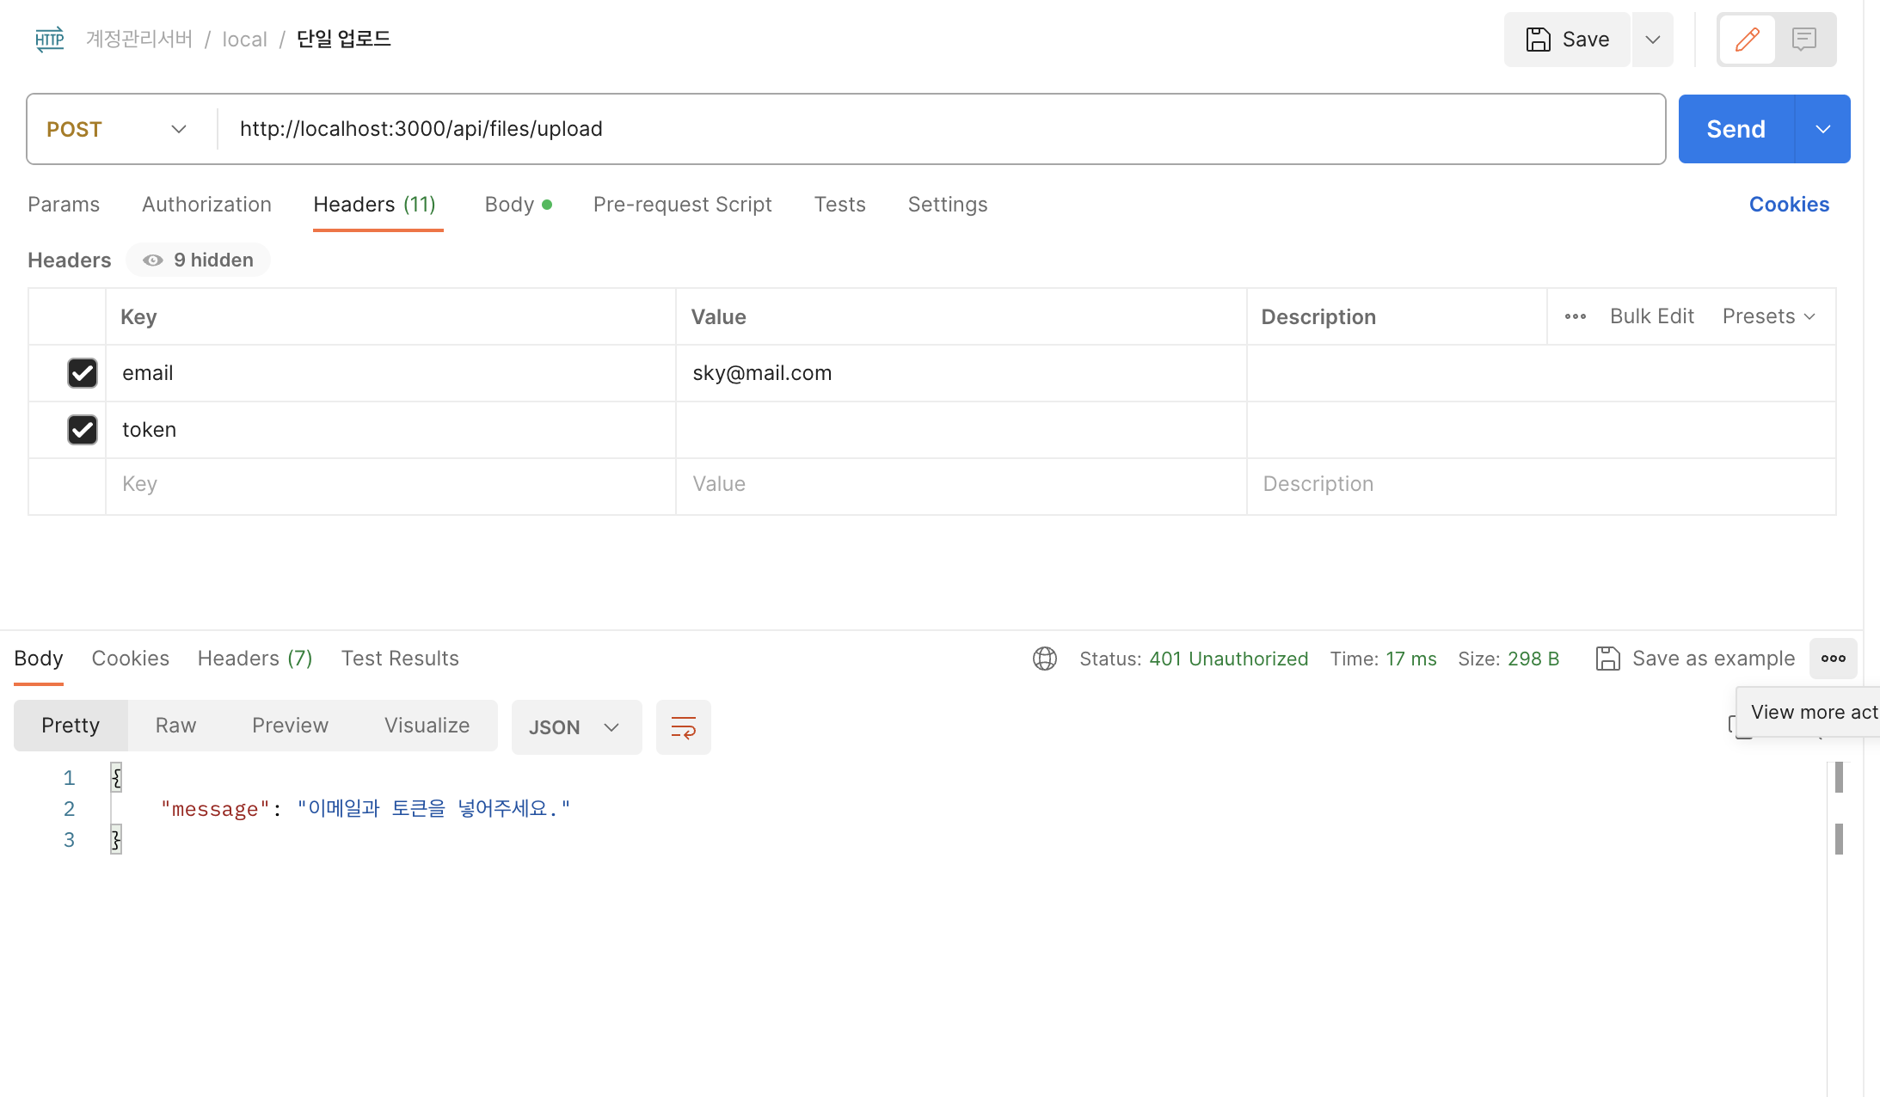The height and width of the screenshot is (1097, 1880).
Task: Open the Pre-request Script tab
Action: coord(682,205)
